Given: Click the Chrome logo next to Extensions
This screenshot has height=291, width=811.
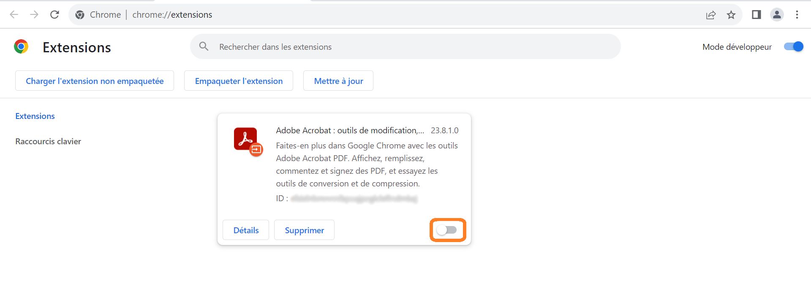Looking at the screenshot, I should 21,46.
